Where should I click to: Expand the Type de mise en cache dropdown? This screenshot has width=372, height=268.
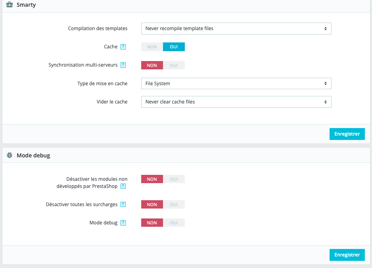(236, 84)
